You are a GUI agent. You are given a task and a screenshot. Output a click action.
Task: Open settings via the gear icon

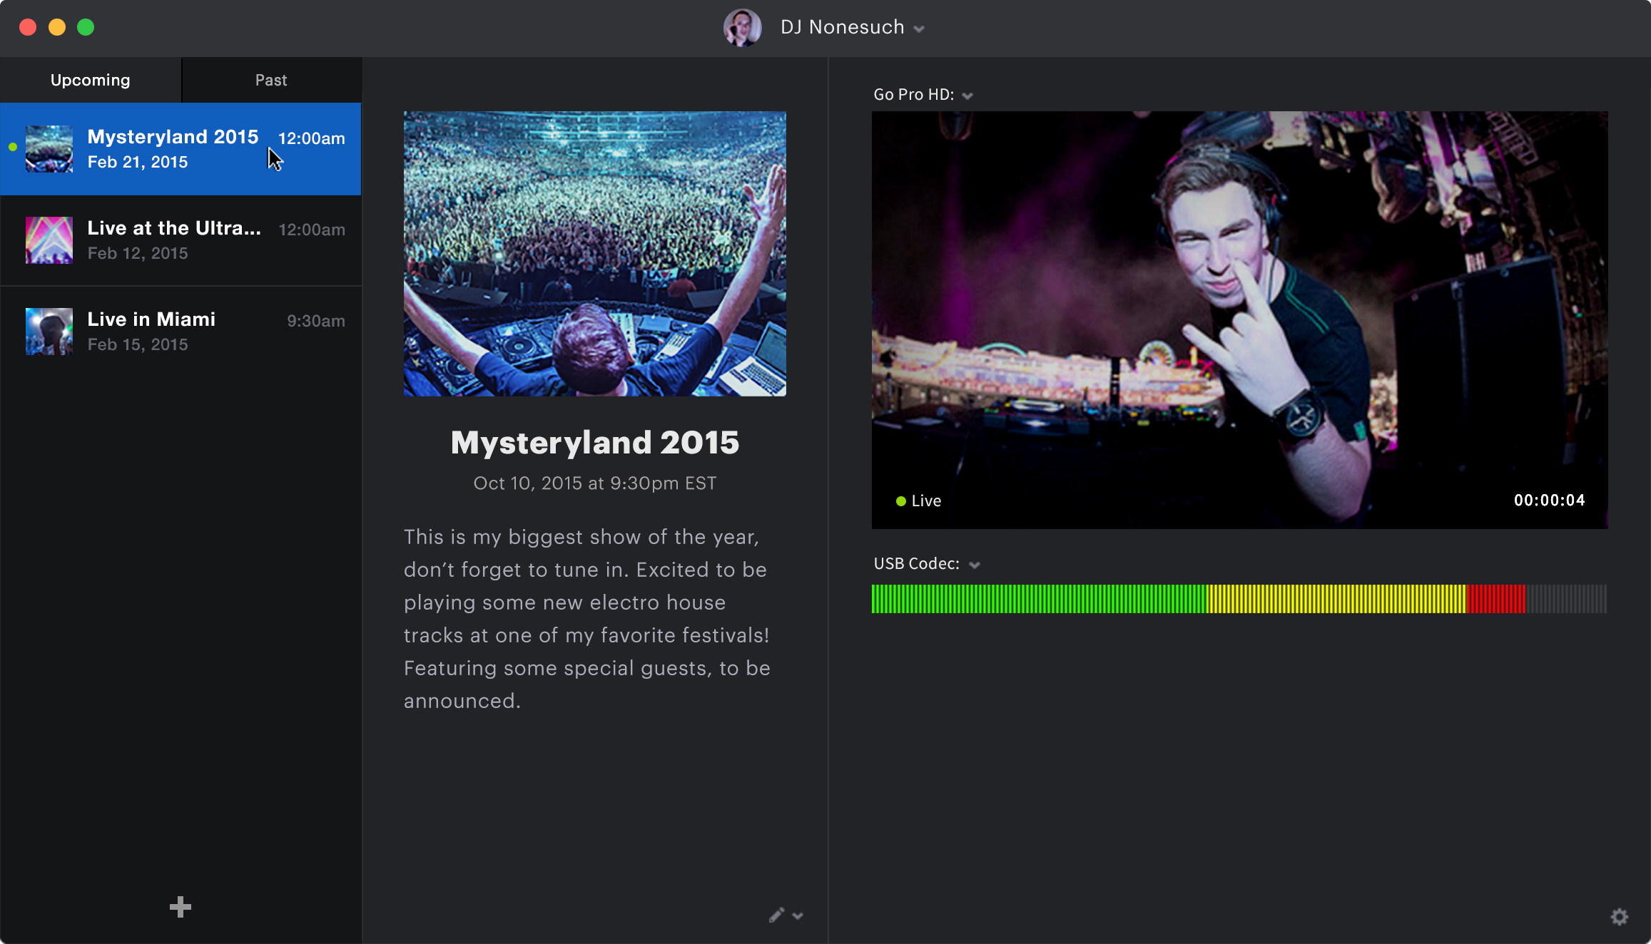click(1620, 916)
